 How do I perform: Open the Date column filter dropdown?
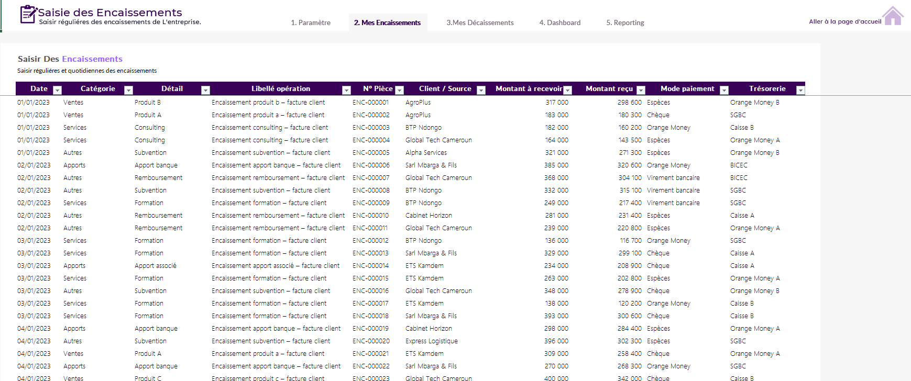coord(58,90)
